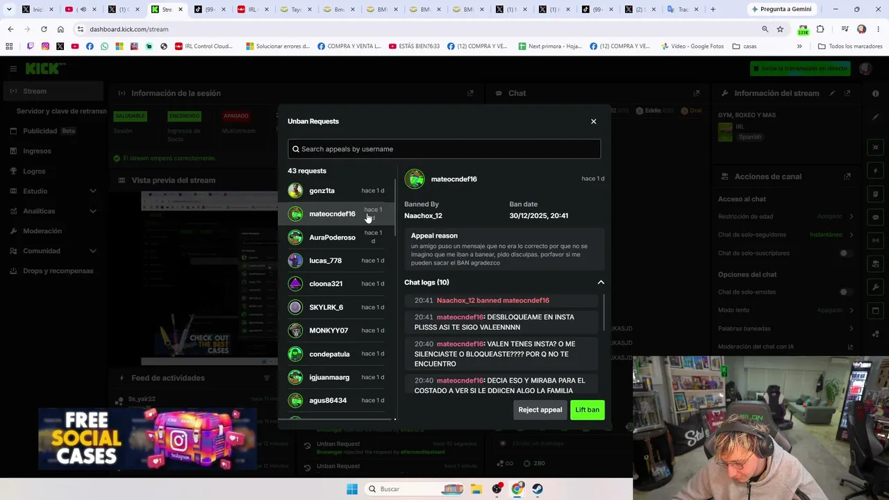Select agus86434 in the requests list
Image resolution: width=889 pixels, height=500 pixels.
coord(337,400)
